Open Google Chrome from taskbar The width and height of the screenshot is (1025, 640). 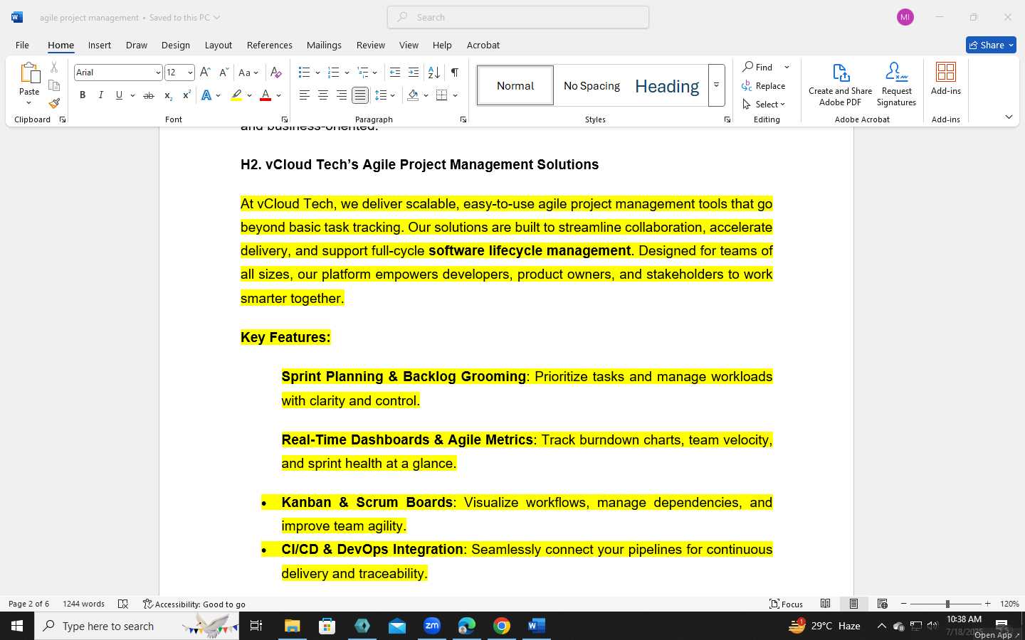(502, 626)
